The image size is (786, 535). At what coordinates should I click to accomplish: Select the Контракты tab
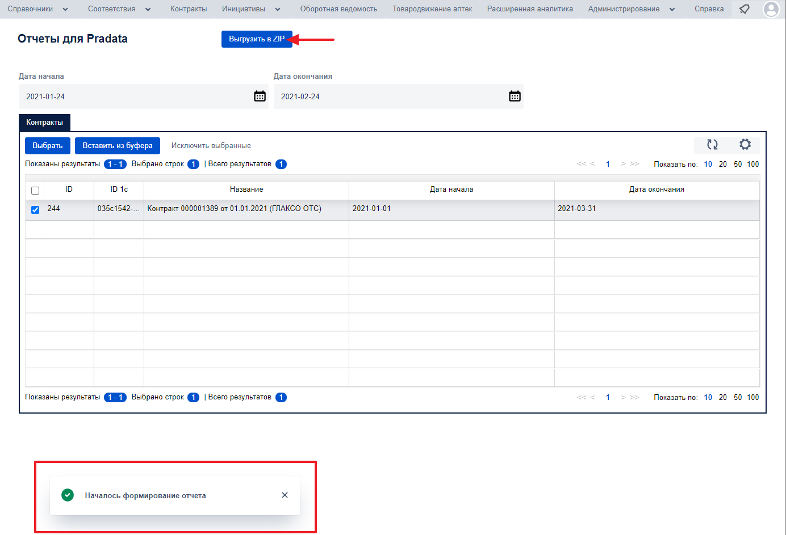[x=44, y=123]
